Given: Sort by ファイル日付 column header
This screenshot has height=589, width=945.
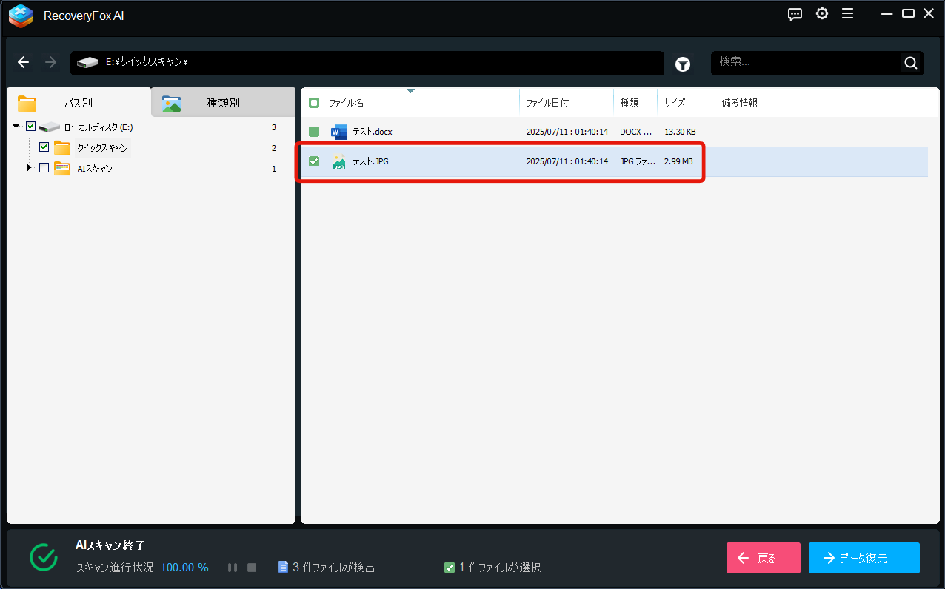Looking at the screenshot, I should pyautogui.click(x=547, y=103).
